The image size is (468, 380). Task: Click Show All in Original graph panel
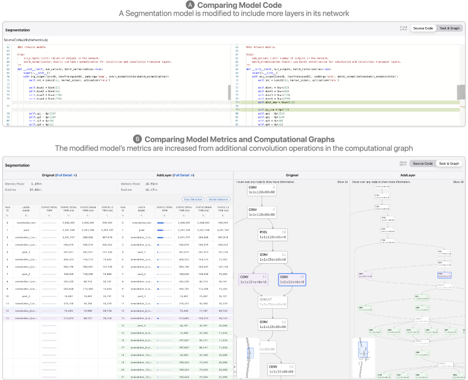point(342,182)
